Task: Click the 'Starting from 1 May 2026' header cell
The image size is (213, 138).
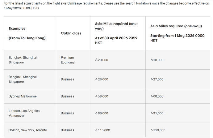Action: click(x=177, y=33)
